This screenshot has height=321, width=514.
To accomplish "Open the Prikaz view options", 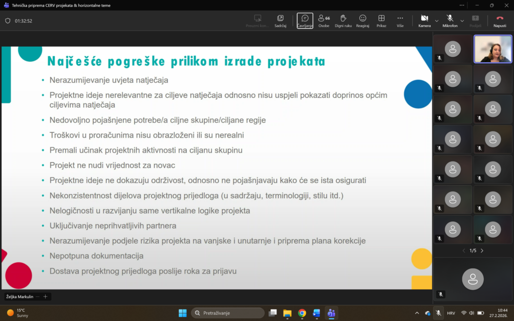I will pyautogui.click(x=381, y=21).
